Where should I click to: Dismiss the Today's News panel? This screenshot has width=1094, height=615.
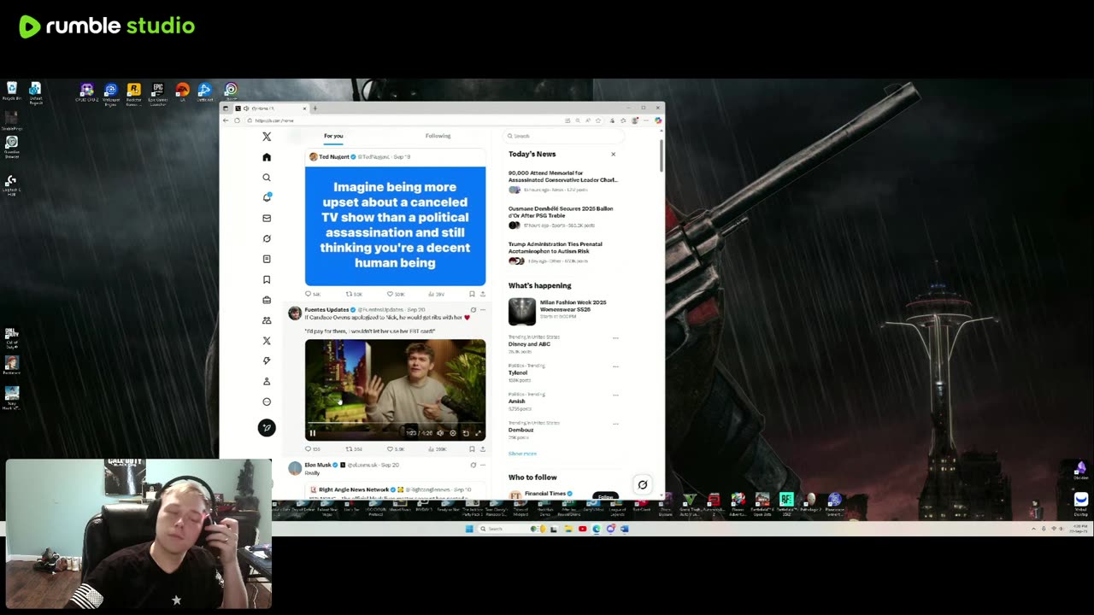point(613,154)
